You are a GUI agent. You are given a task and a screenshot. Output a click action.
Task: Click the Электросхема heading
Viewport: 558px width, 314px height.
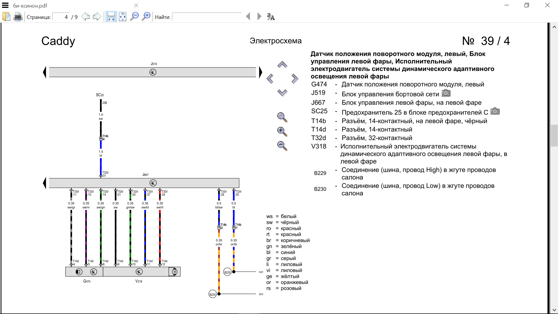pyautogui.click(x=276, y=41)
